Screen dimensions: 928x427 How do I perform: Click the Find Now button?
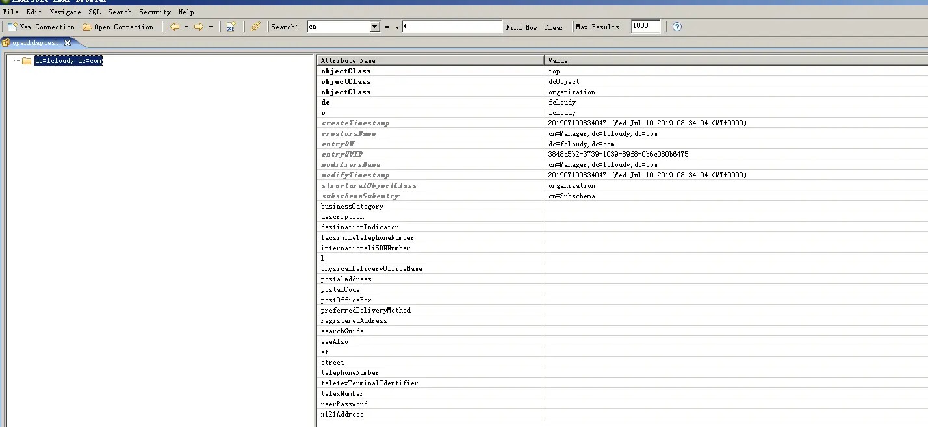pos(521,27)
